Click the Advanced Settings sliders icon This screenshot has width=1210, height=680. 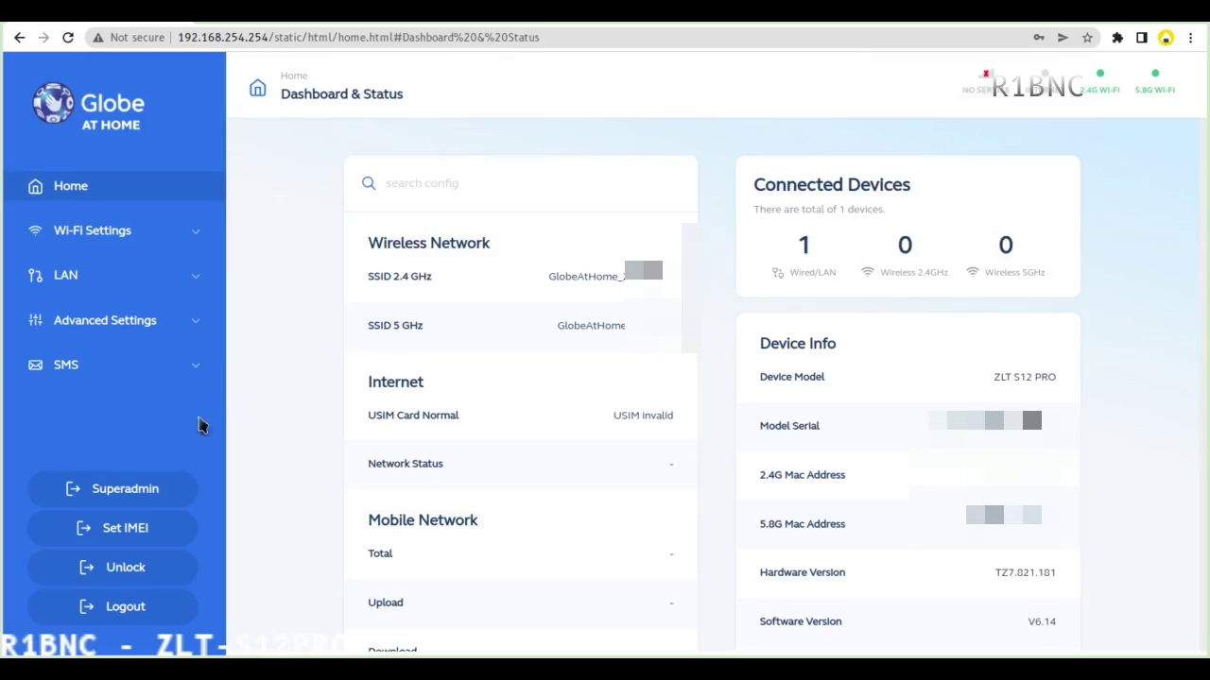pos(35,320)
